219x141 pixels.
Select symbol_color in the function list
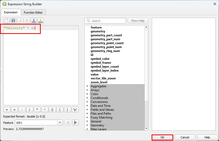point(100,59)
